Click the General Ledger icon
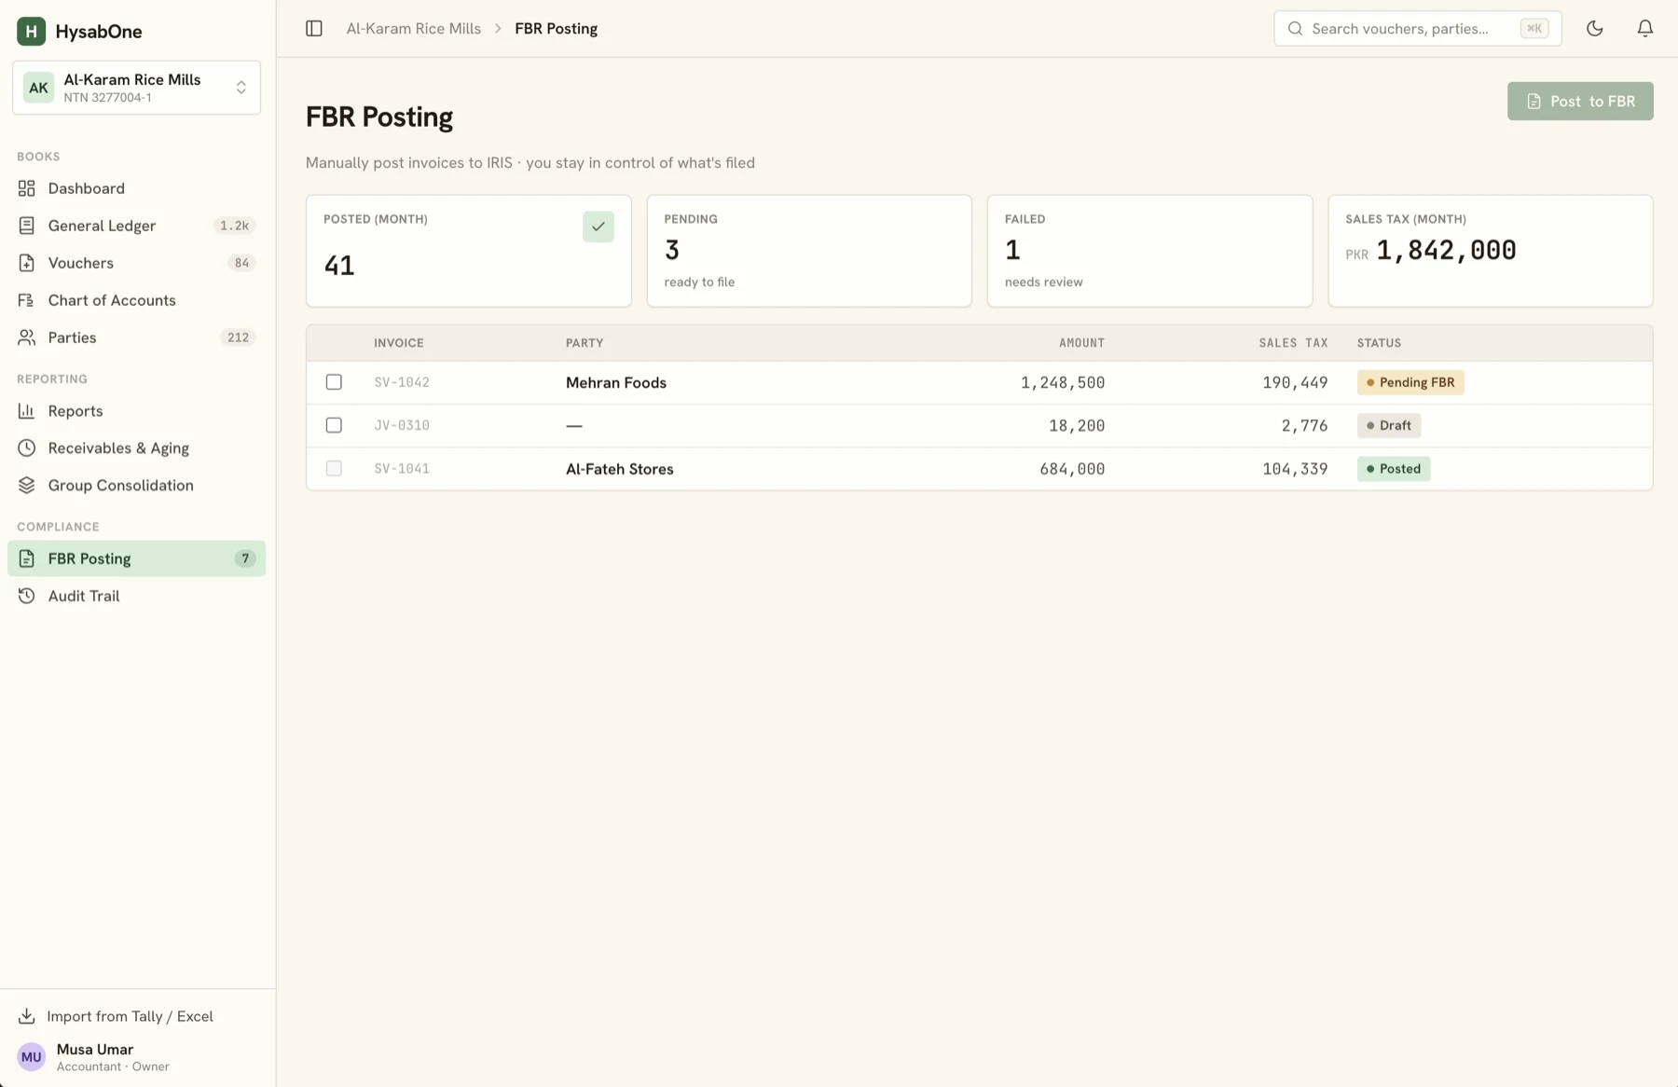 pos(27,226)
